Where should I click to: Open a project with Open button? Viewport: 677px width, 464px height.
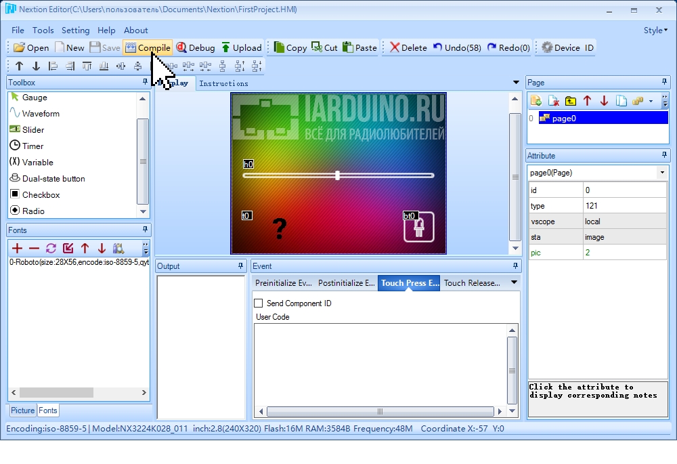coord(31,47)
